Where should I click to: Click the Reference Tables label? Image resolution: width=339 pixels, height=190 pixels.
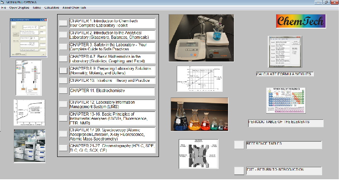pyautogui.click(x=284, y=145)
